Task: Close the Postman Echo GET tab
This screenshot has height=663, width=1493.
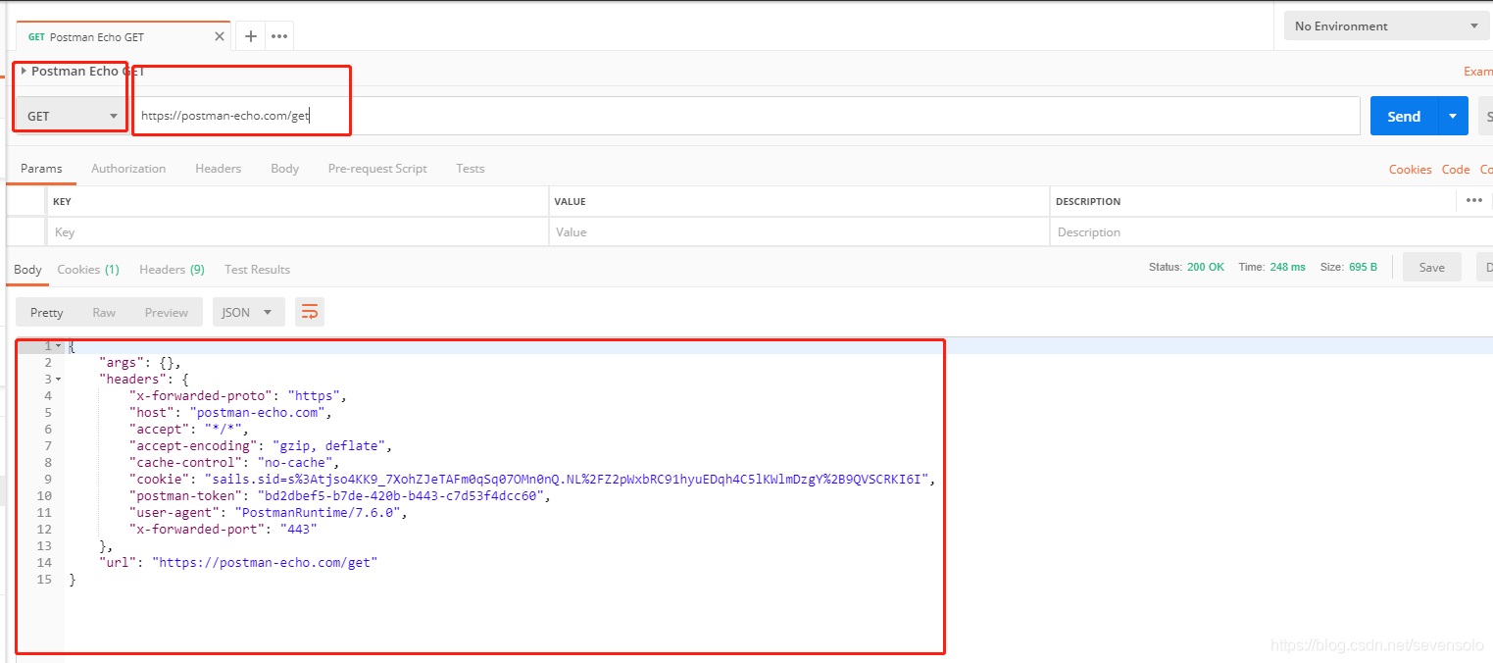Action: click(x=220, y=36)
